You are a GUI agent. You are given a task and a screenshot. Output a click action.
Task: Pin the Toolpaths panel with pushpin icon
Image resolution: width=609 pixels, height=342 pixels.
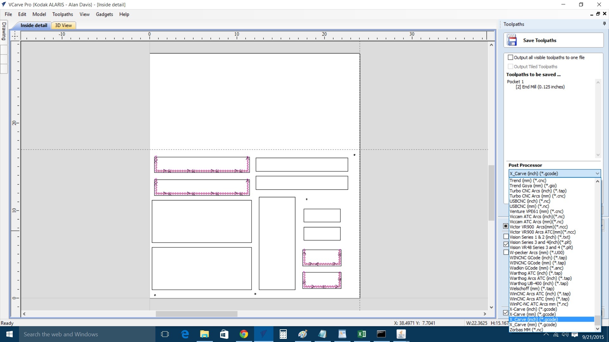[604, 24]
